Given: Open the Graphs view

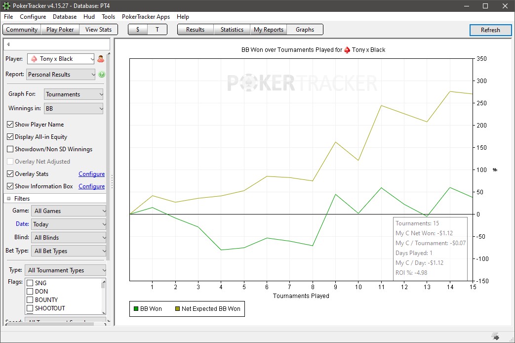Looking at the screenshot, I should pyautogui.click(x=305, y=30).
